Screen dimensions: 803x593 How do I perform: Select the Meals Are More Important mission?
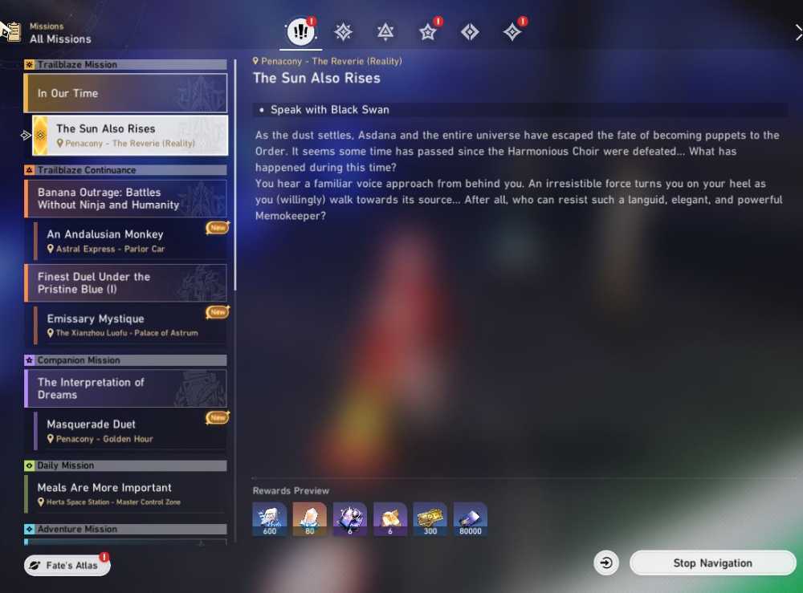[x=125, y=493]
